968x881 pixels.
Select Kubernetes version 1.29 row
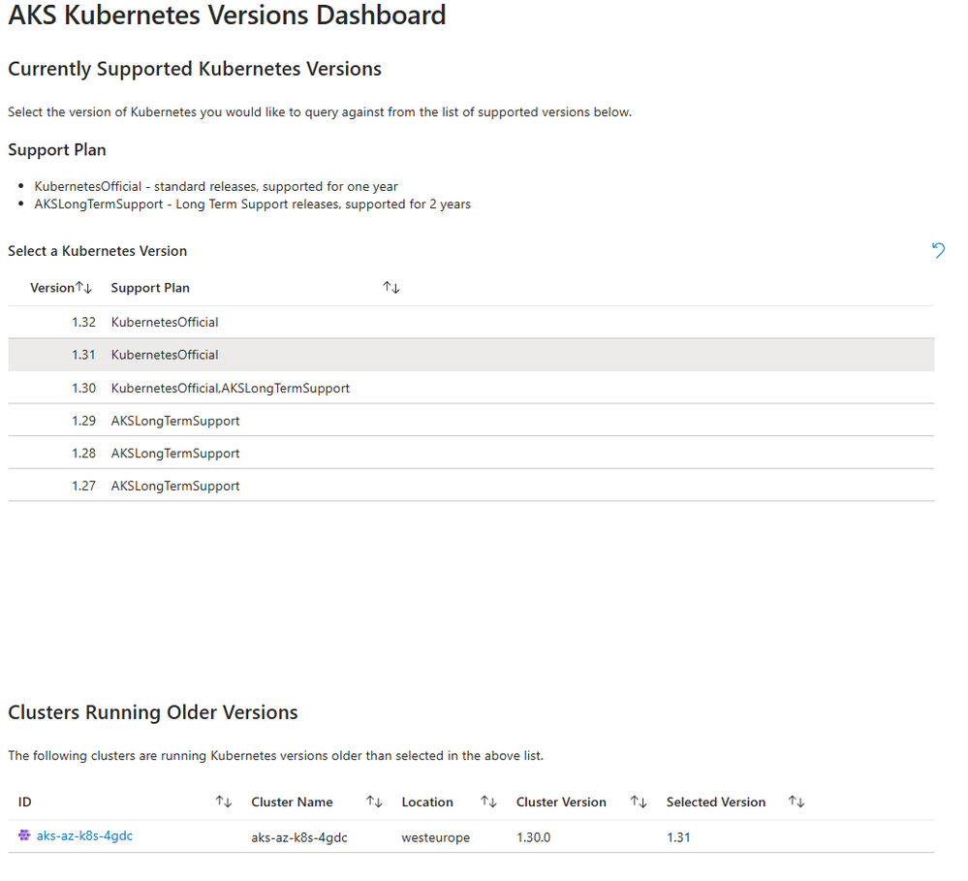coord(471,421)
